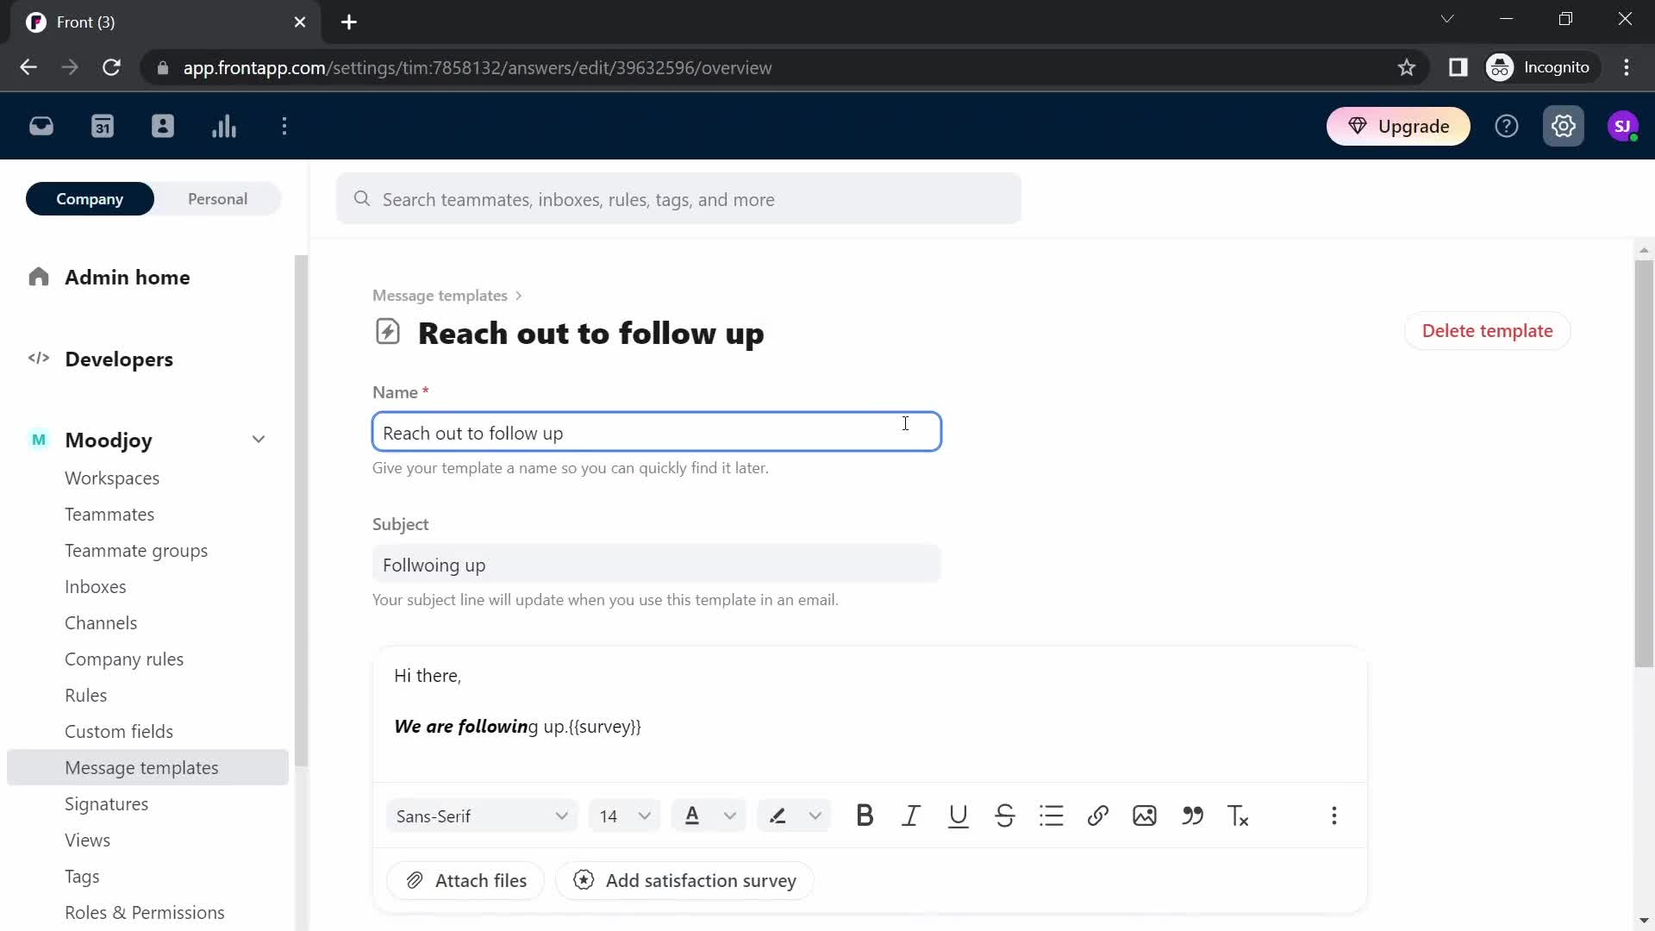Click the Clear formatting icon

(x=1239, y=816)
